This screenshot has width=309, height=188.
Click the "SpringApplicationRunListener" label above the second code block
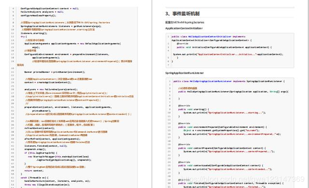point(184,73)
